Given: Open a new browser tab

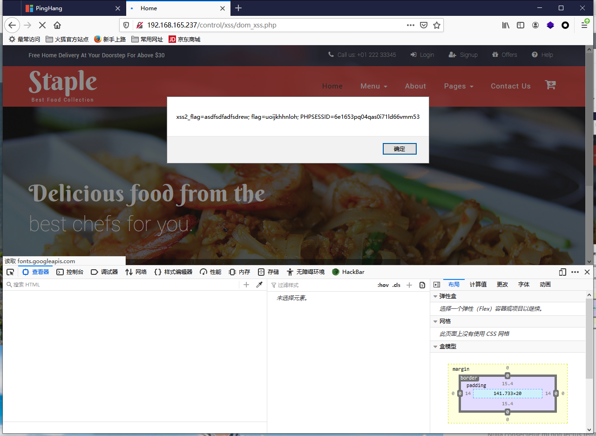Looking at the screenshot, I should pyautogui.click(x=238, y=8).
